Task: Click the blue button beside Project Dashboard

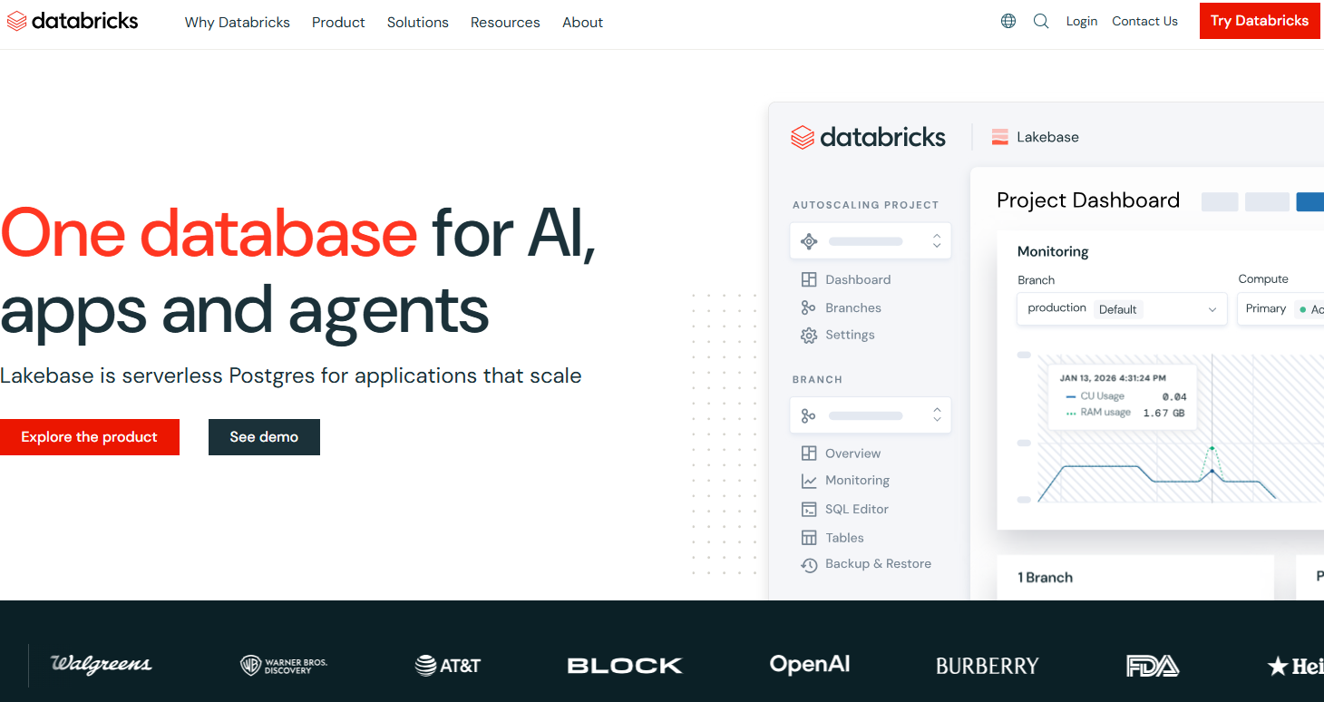Action: [1309, 202]
